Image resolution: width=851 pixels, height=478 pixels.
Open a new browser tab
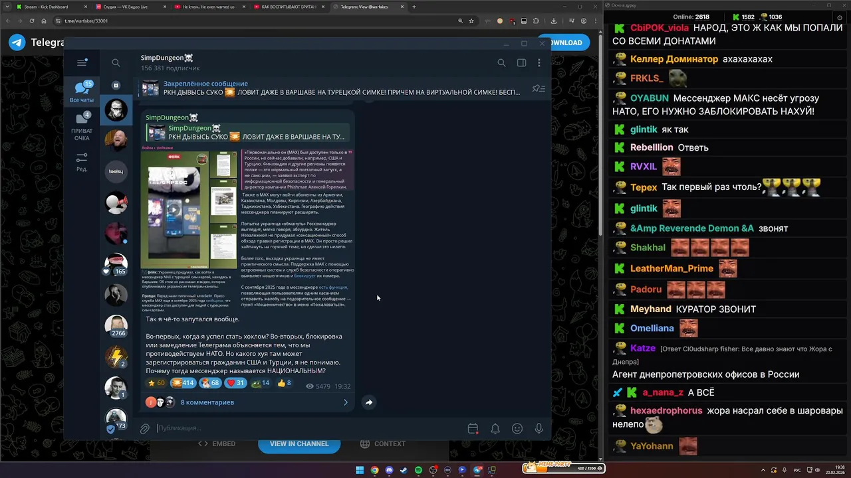(414, 7)
